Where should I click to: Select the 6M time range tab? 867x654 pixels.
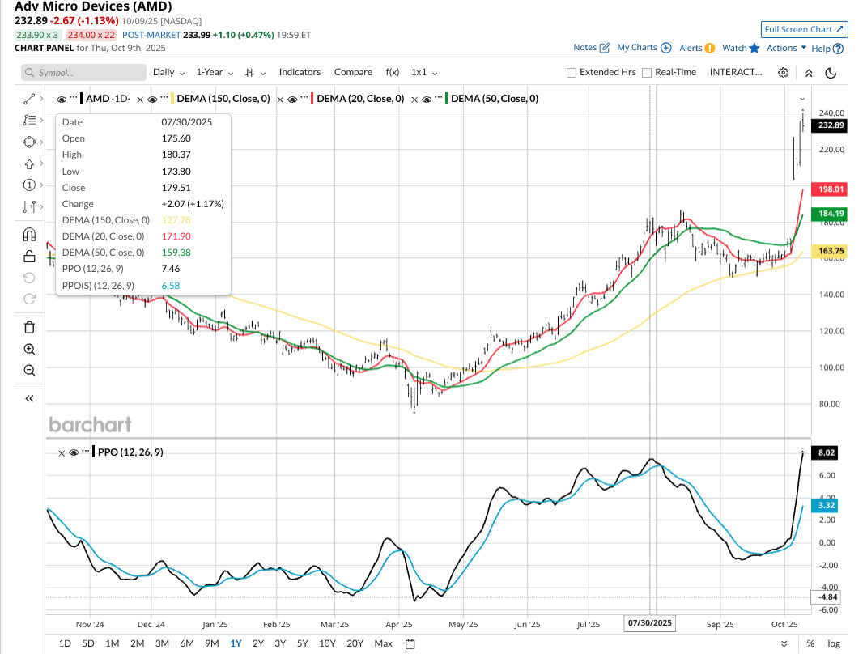(186, 643)
